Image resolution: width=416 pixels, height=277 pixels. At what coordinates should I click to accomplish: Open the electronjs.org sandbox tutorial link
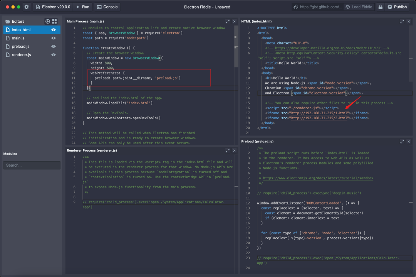click(x=318, y=178)
